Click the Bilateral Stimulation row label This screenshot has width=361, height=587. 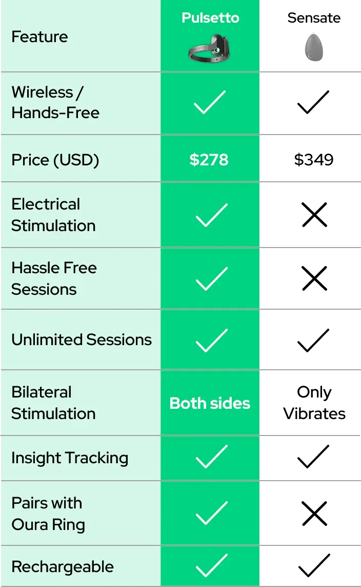(x=53, y=403)
